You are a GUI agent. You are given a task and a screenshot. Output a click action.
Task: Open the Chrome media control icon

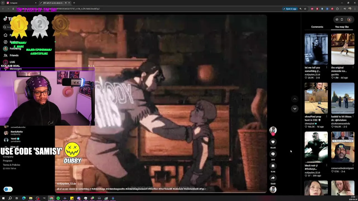click(345, 9)
